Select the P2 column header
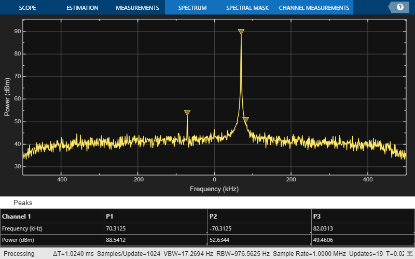 tap(213, 216)
